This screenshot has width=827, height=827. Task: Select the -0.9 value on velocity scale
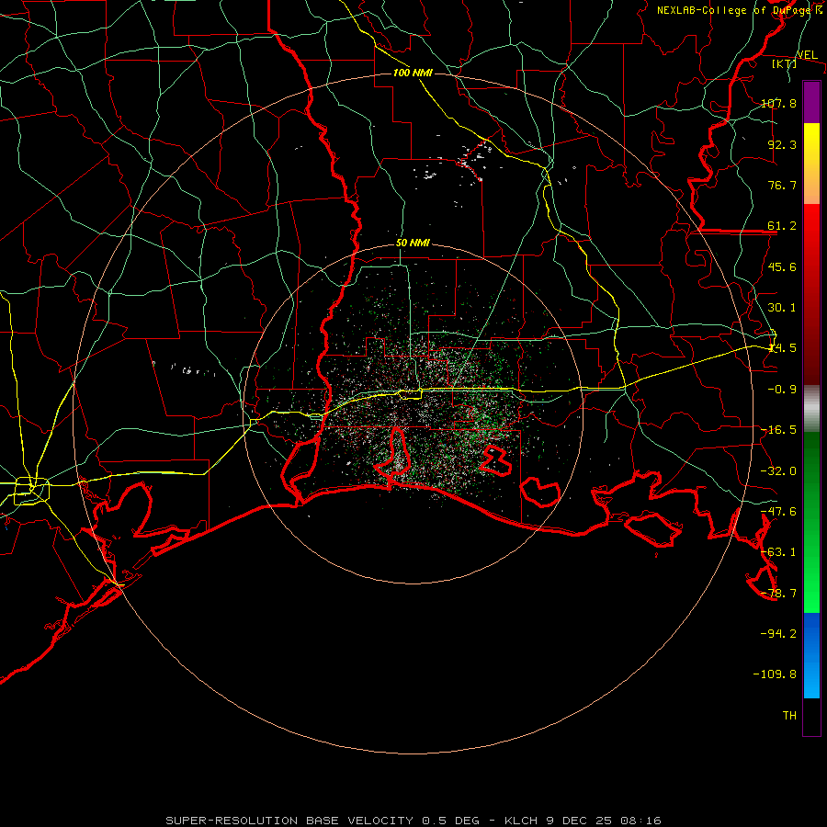pyautogui.click(x=782, y=390)
